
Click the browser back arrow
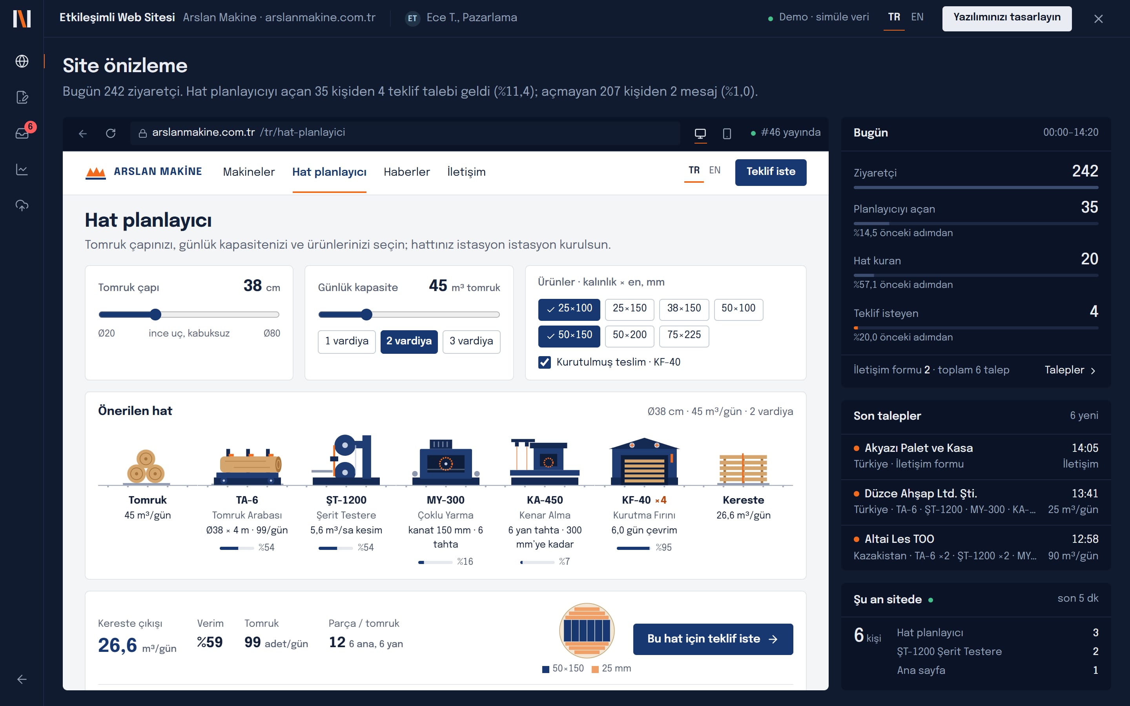83,133
